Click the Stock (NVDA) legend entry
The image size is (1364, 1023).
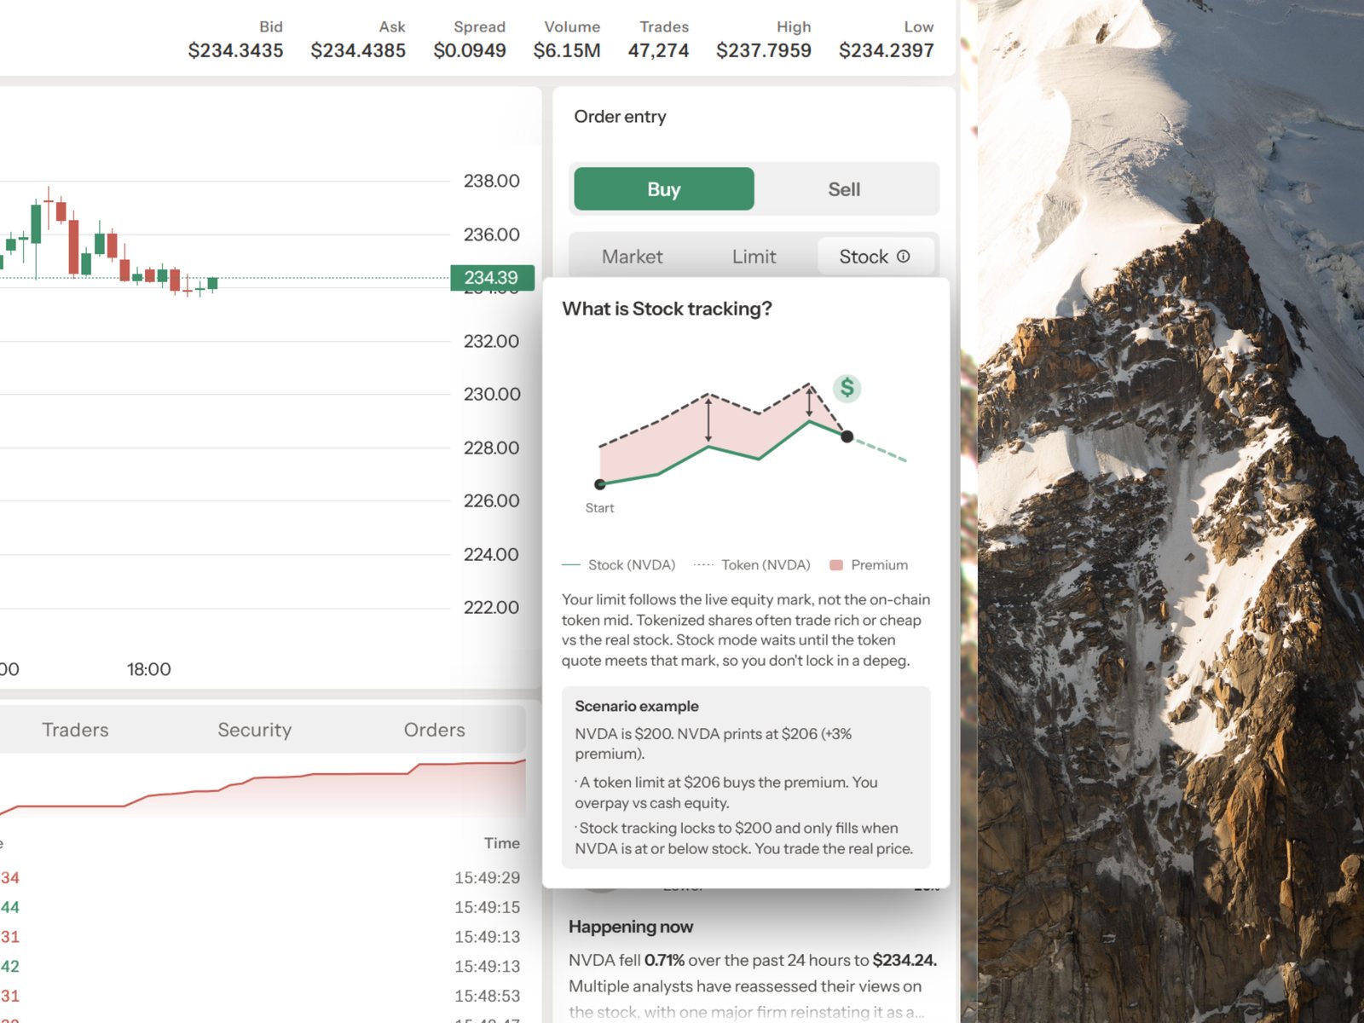coord(619,564)
